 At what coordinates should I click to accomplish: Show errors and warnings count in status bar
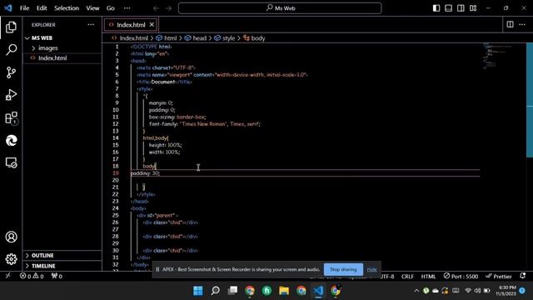click(32, 276)
